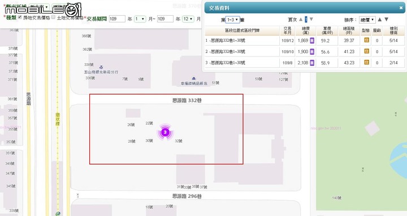Image resolution: width=407 pixels, height=216 pixels.
Task: Close the 交易資料 panel
Action: tap(401, 8)
